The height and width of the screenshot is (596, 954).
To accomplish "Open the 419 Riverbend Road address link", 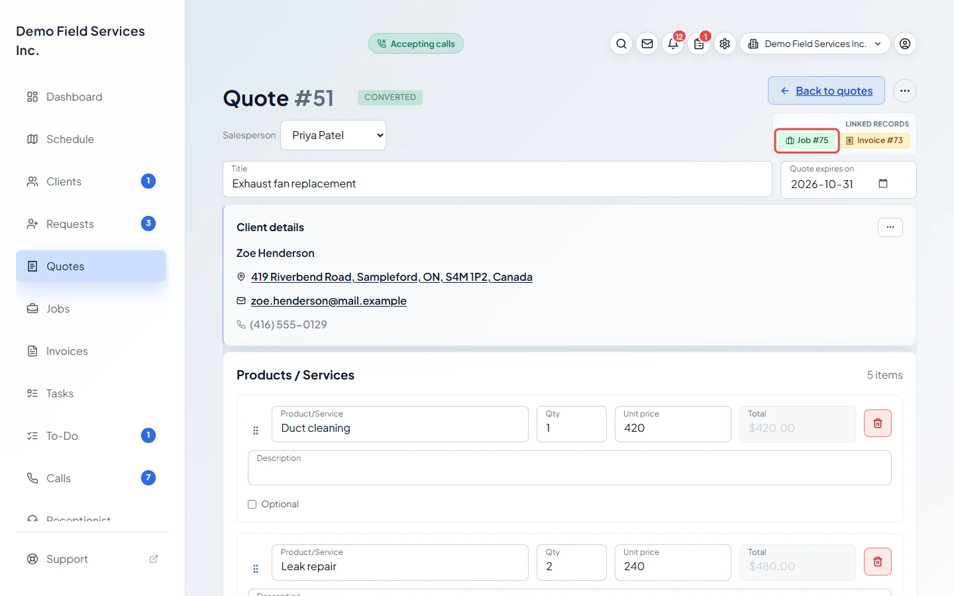I will click(392, 277).
